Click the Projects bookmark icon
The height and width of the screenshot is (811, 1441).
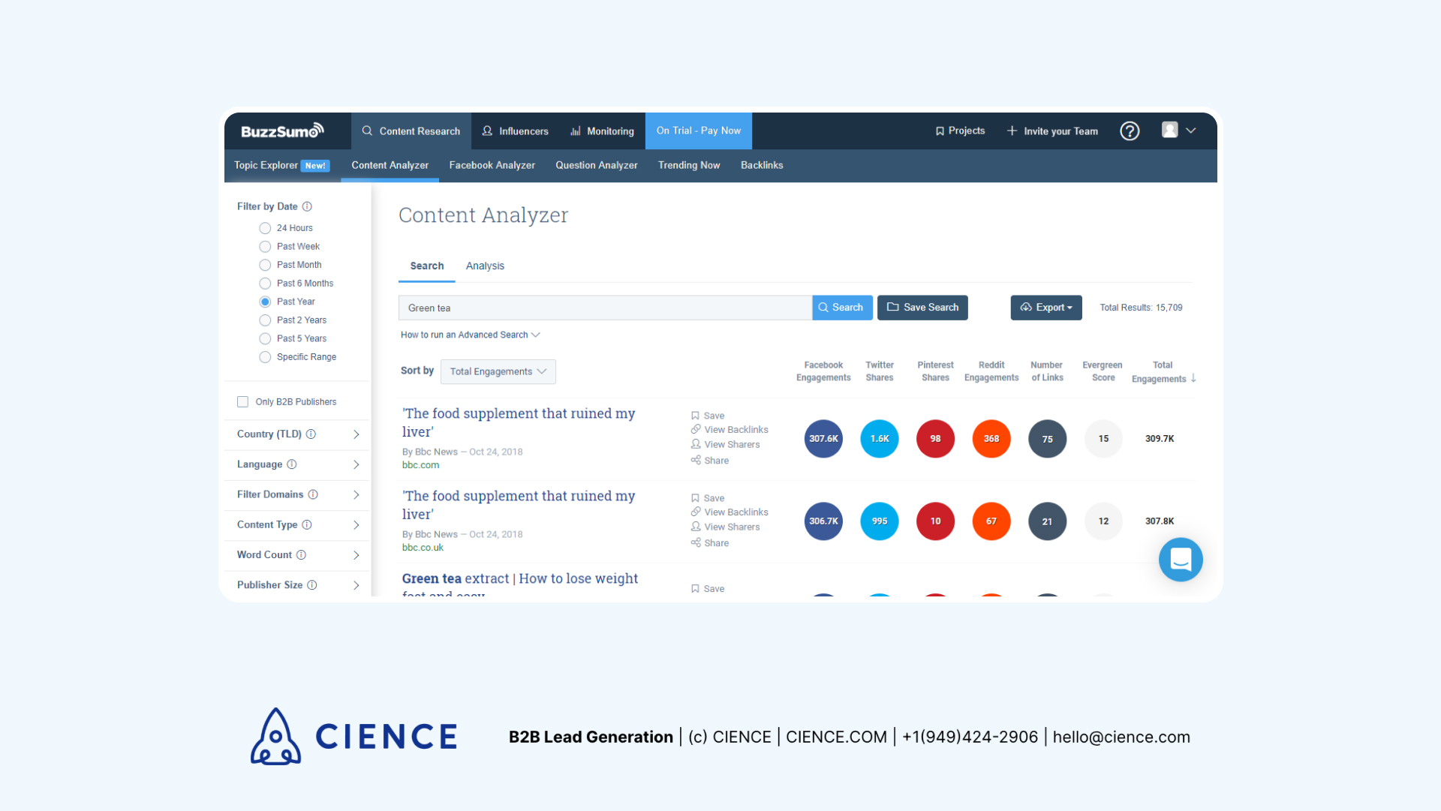click(x=938, y=131)
